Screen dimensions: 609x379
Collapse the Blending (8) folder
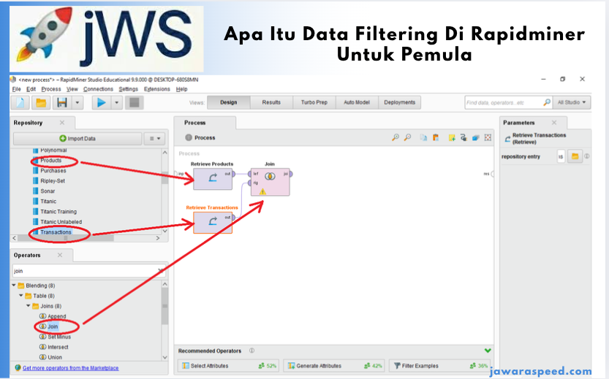[14, 285]
